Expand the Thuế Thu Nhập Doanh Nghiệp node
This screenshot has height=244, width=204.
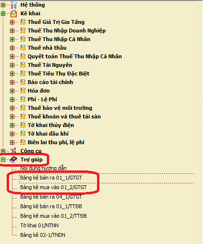tap(12, 31)
